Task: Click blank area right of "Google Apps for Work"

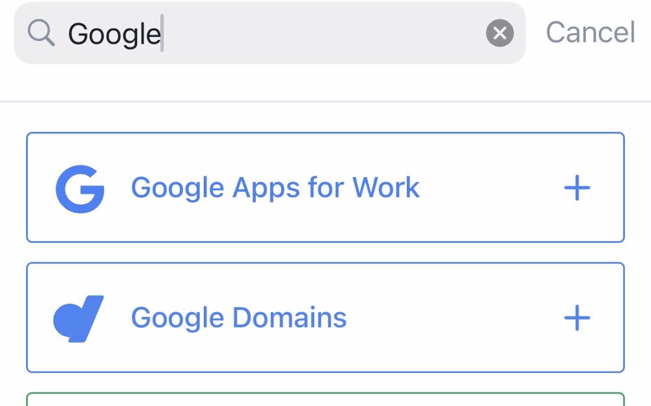Action: pos(488,188)
